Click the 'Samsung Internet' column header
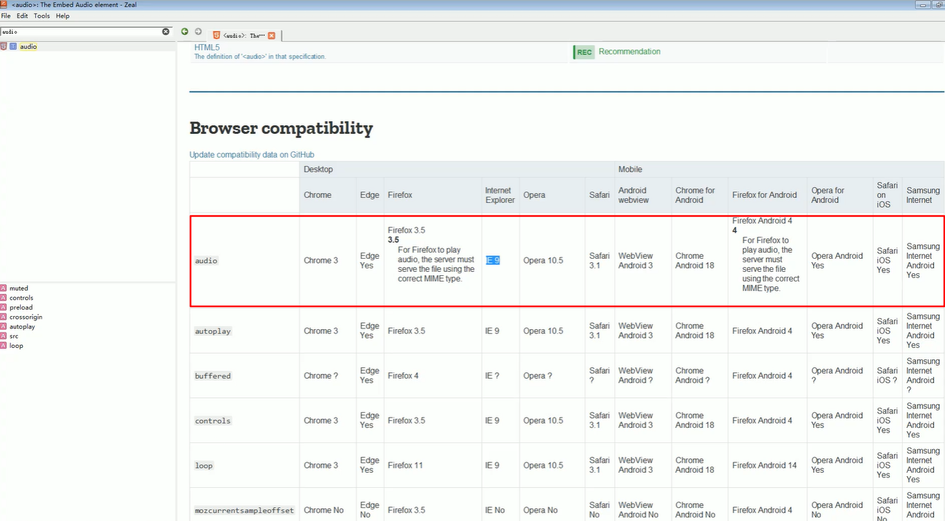Viewport: 945px width, 521px height. (923, 195)
